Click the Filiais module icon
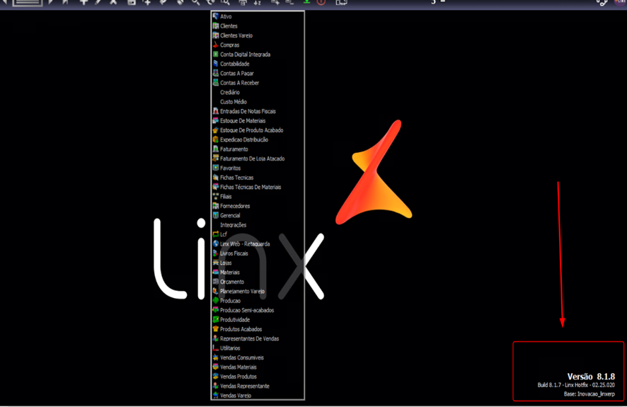 (x=216, y=196)
